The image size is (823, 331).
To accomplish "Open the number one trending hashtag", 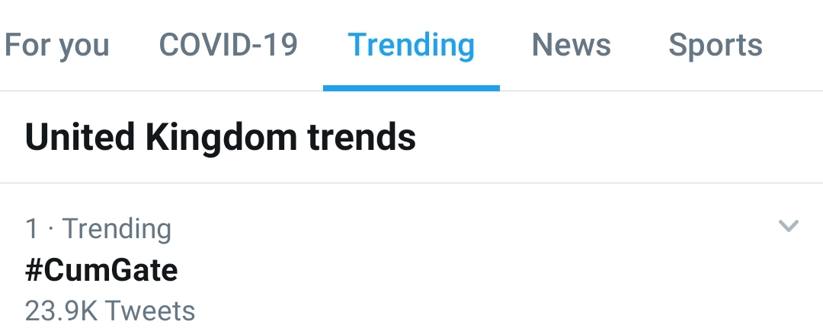I will click(x=101, y=269).
